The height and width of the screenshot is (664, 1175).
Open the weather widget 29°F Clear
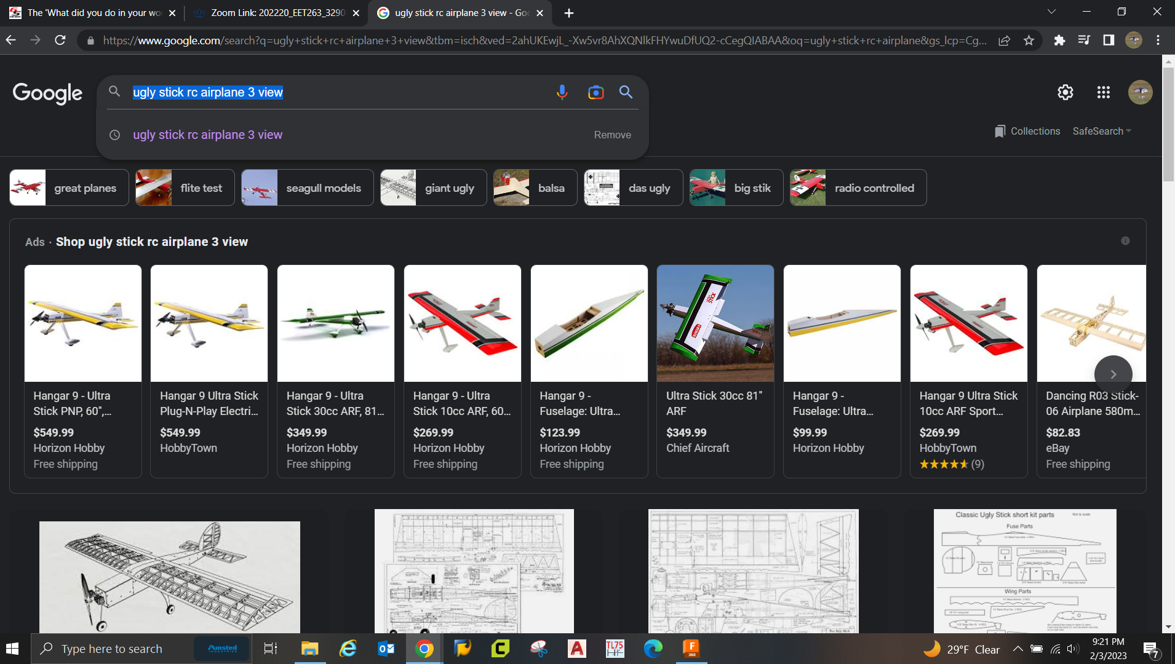(962, 649)
